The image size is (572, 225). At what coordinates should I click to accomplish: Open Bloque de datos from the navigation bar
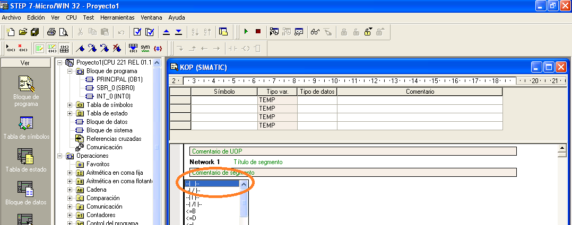pos(25,193)
